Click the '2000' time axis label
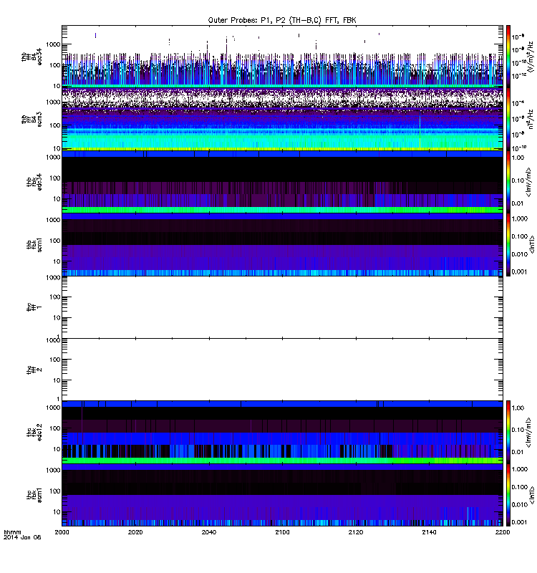The height and width of the screenshot is (573, 537). pos(62,532)
